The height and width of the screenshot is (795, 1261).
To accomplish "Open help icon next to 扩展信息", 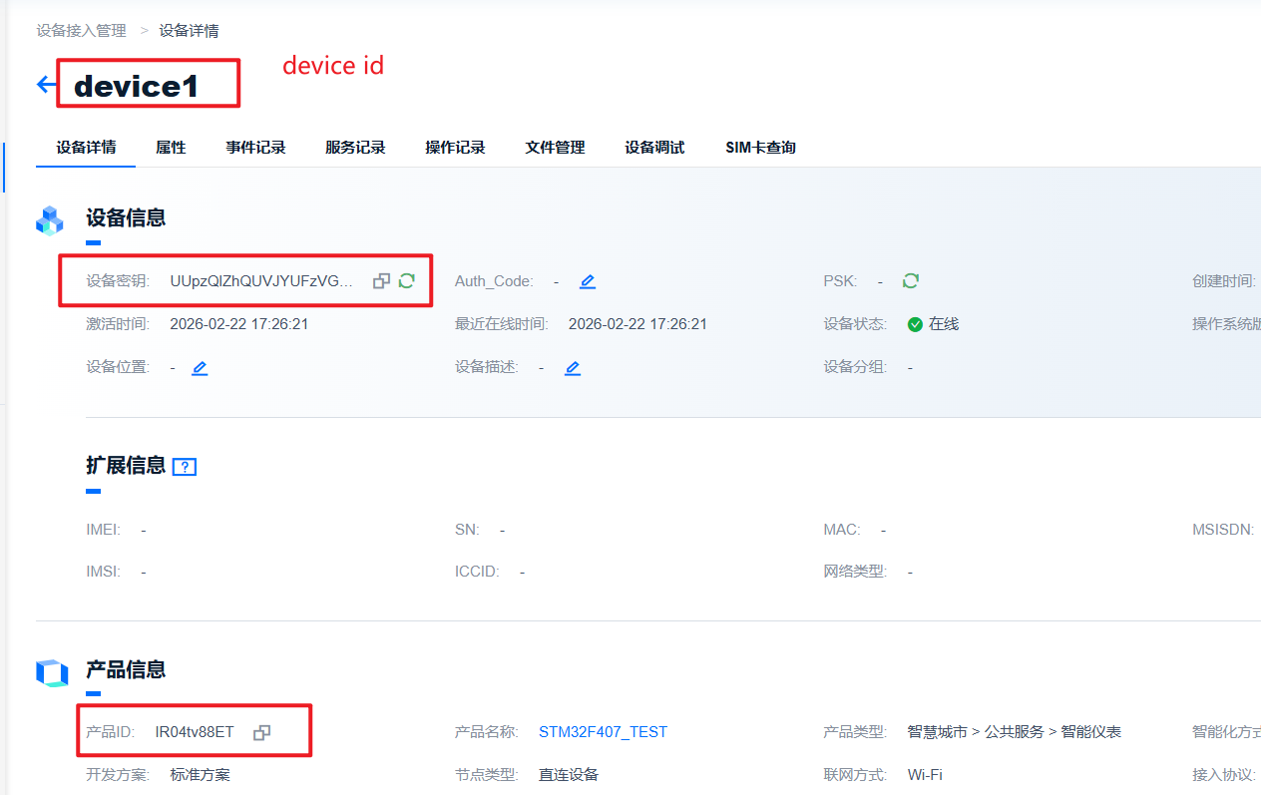I will click(x=185, y=467).
